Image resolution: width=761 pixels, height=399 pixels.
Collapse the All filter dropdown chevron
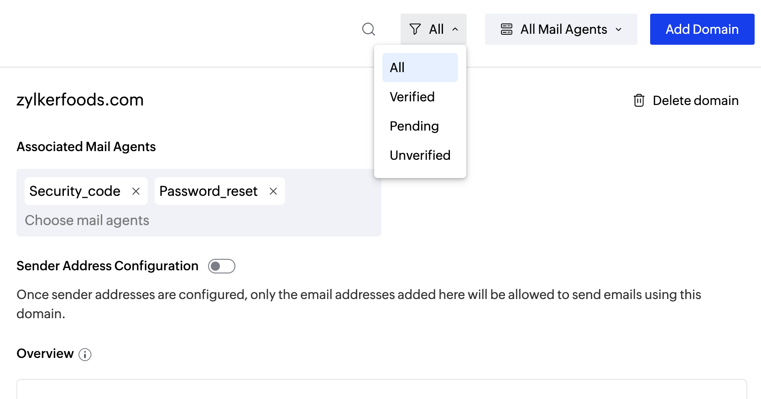coord(455,29)
